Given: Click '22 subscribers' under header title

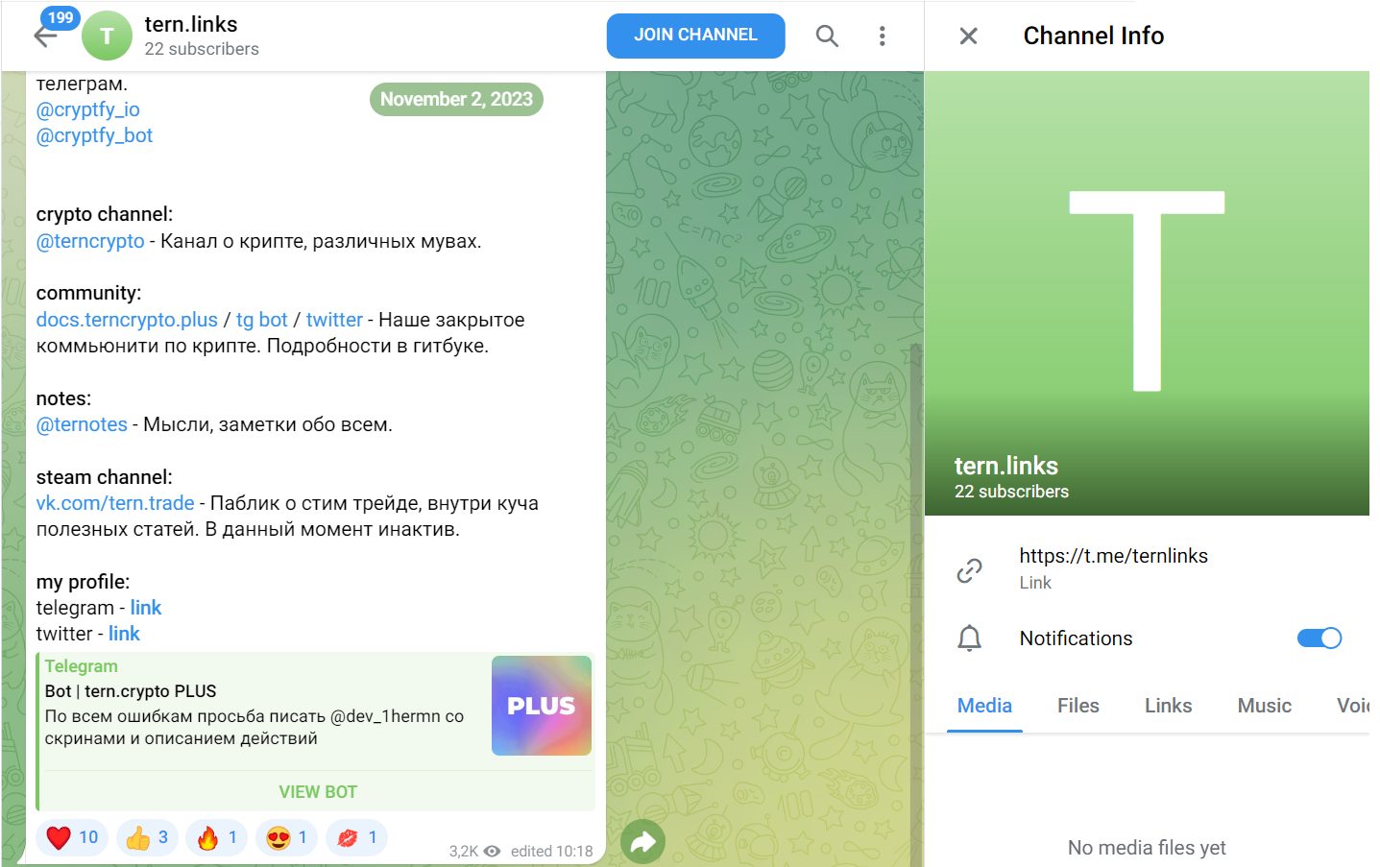Looking at the screenshot, I should [202, 49].
